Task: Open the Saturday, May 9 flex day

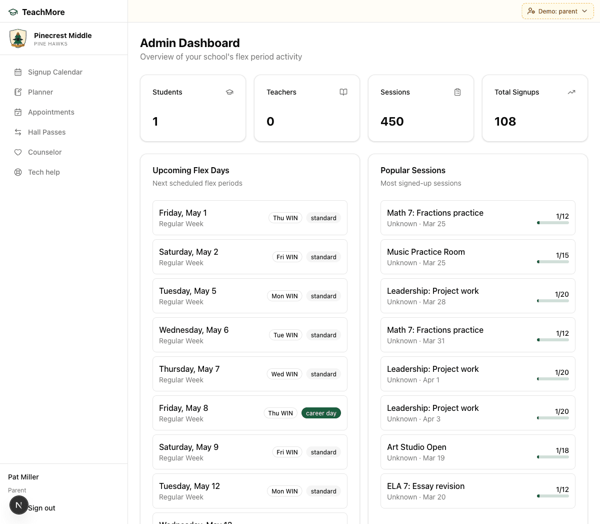Action: coord(250,452)
